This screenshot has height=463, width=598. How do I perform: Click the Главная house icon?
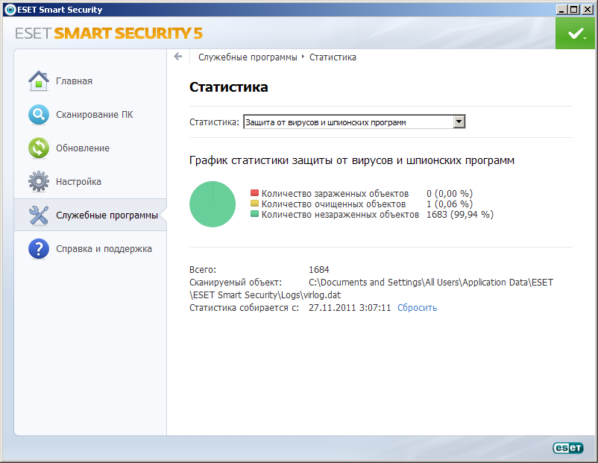click(x=38, y=81)
